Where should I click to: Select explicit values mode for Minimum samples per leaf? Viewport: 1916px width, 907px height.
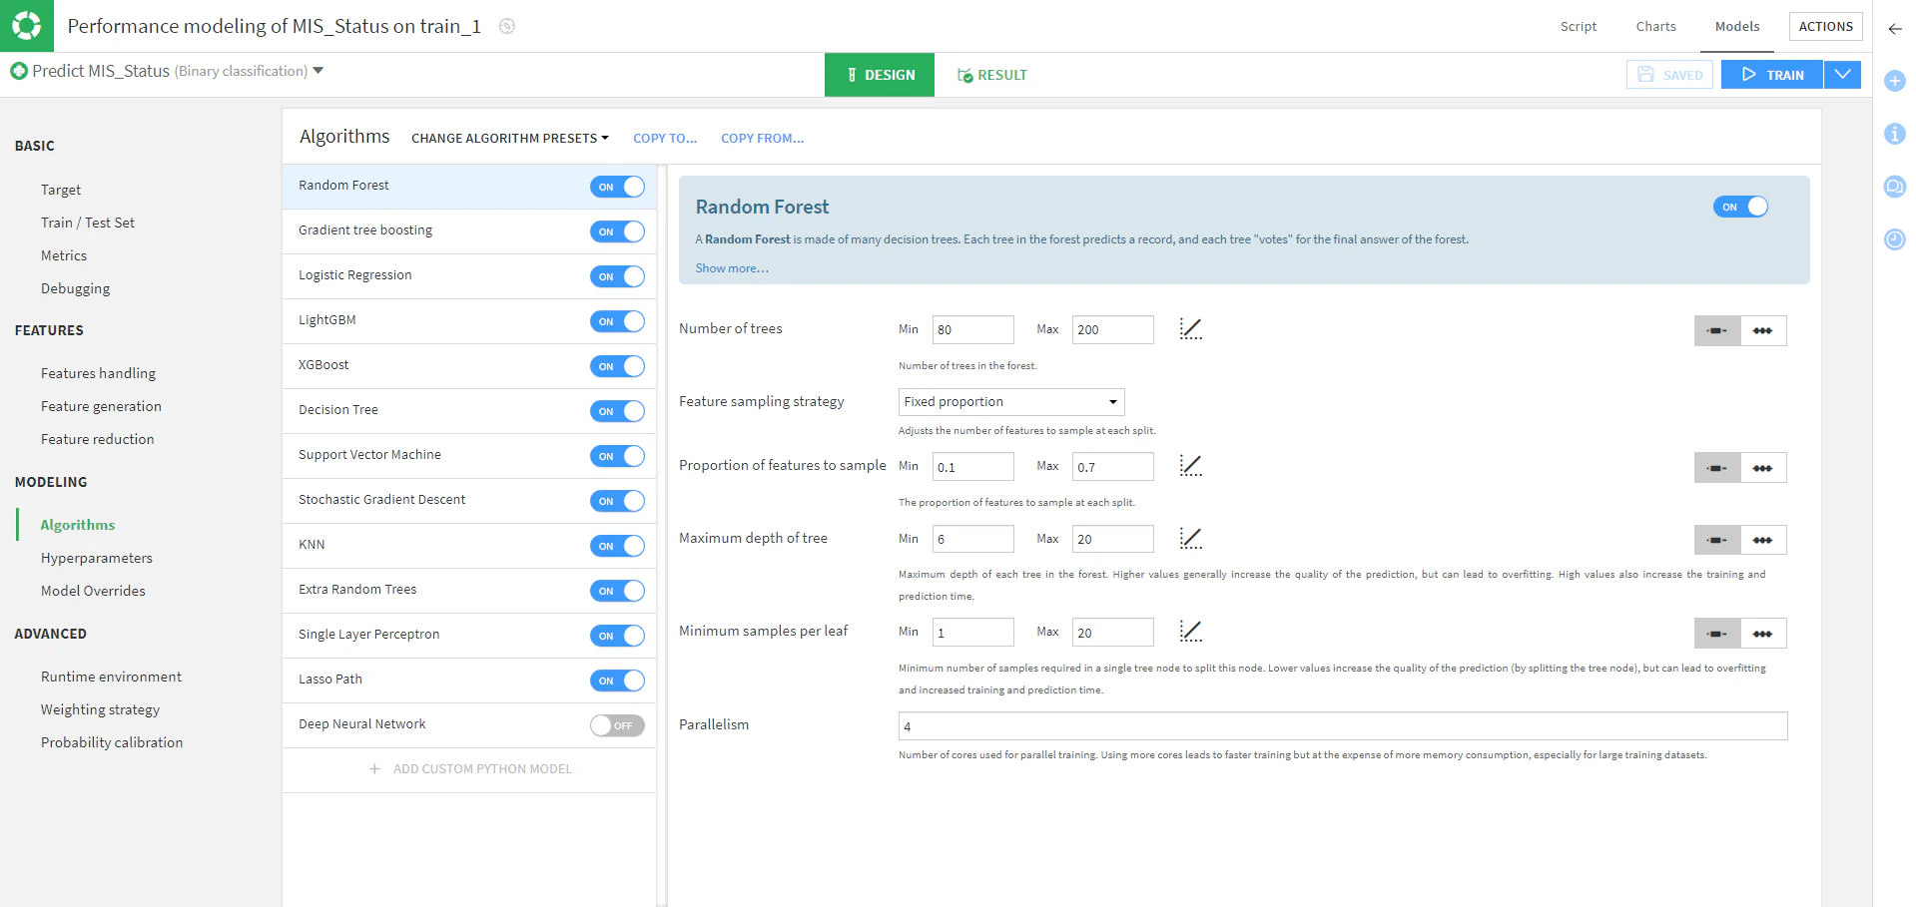[1763, 633]
